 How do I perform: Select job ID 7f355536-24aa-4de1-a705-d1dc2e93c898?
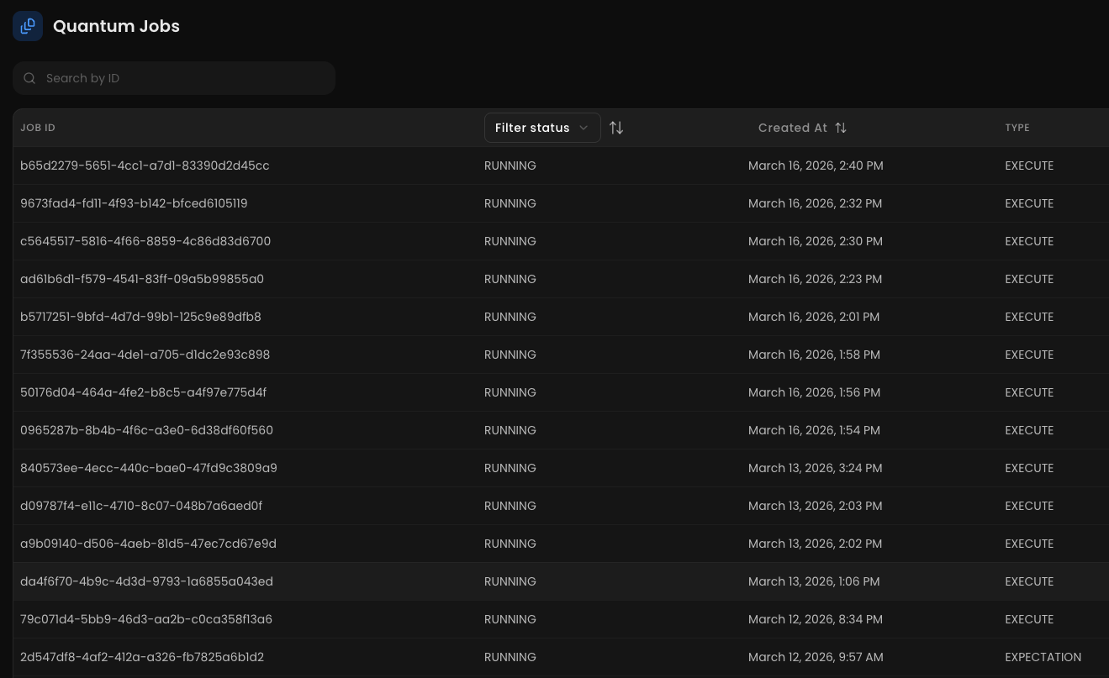[x=145, y=355]
